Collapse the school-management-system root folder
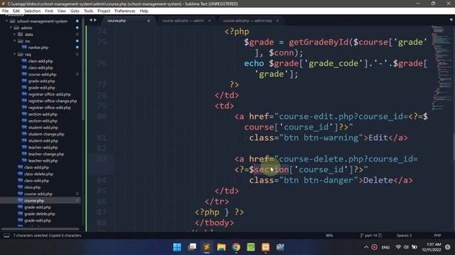Viewport: 455px width, 255px height. click(x=6, y=21)
